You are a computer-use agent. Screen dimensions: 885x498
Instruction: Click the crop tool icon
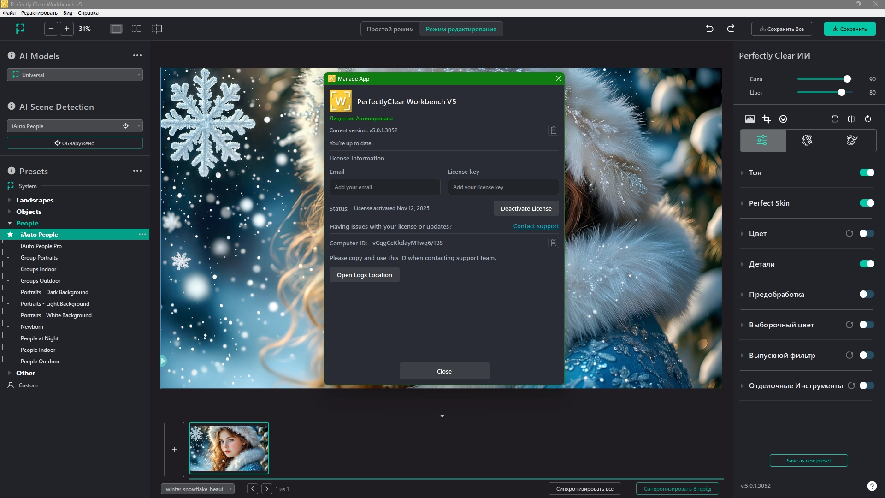[x=767, y=119]
